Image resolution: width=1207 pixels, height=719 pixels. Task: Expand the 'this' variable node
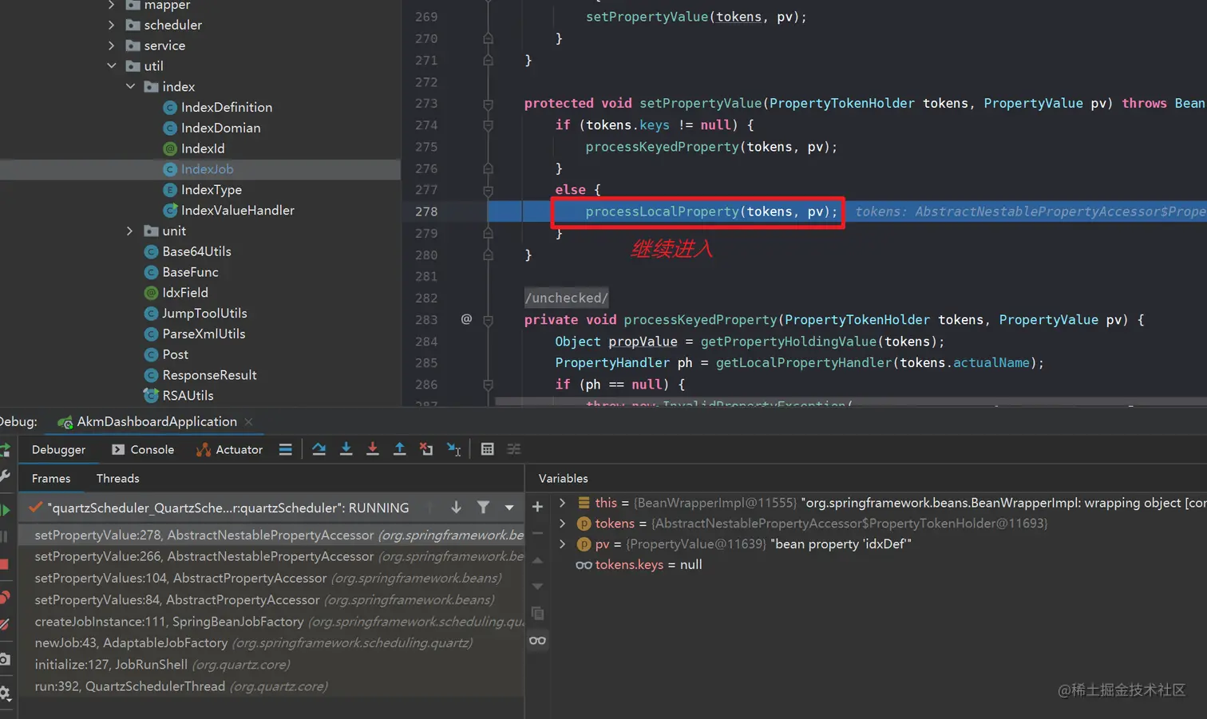[x=563, y=503]
